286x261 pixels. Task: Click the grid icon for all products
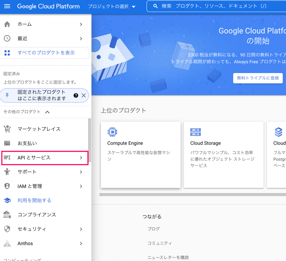(7, 53)
